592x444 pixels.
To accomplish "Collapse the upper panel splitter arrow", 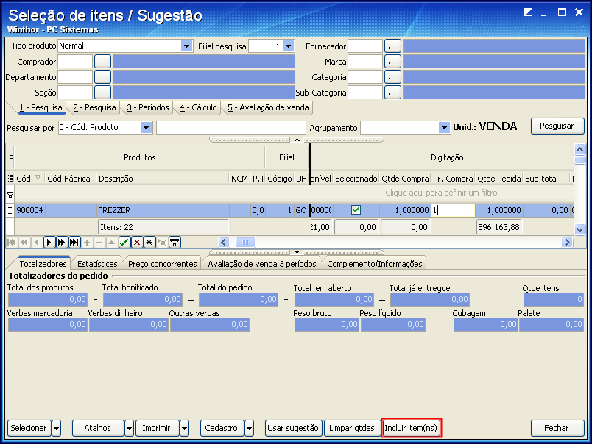I will (x=297, y=140).
